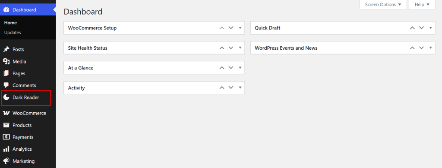Select Home submenu under Dashboard
The image size is (442, 168).
[10, 22]
